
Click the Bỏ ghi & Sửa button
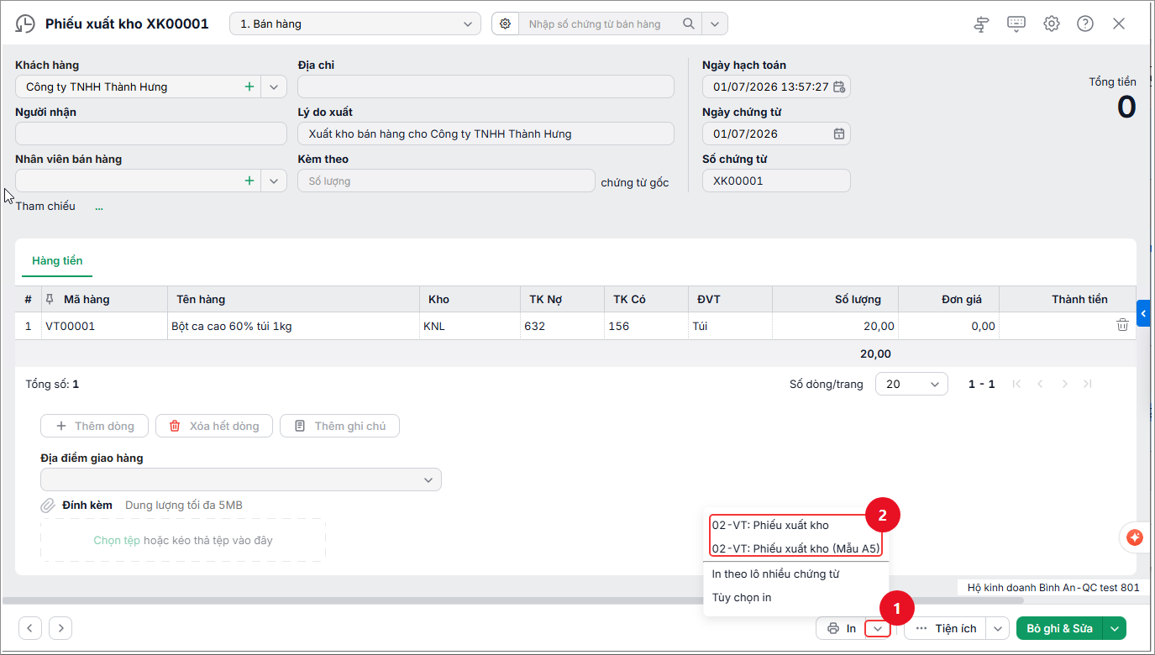coord(1061,628)
